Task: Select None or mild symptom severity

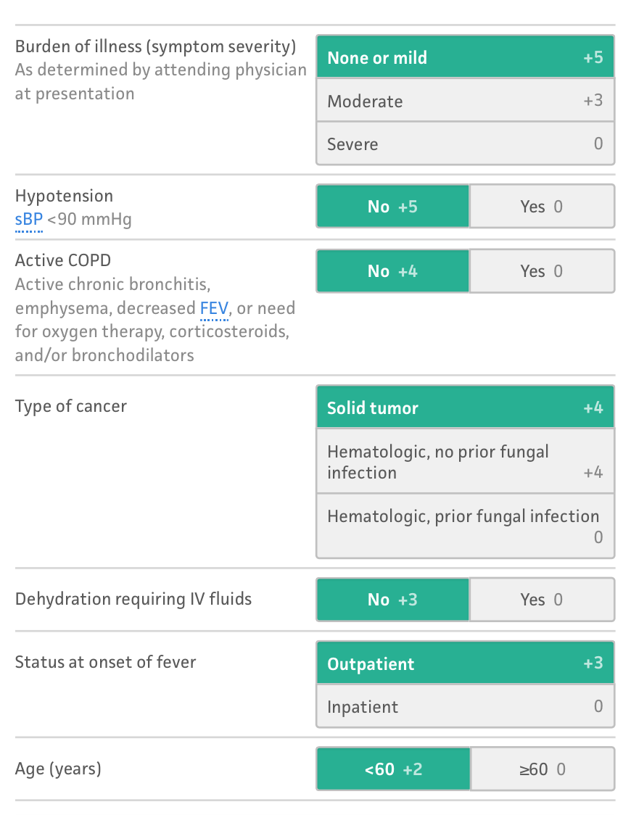Action: click(x=465, y=57)
